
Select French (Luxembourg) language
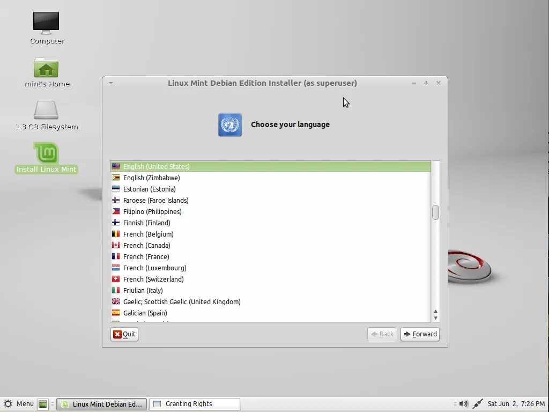tap(270, 268)
